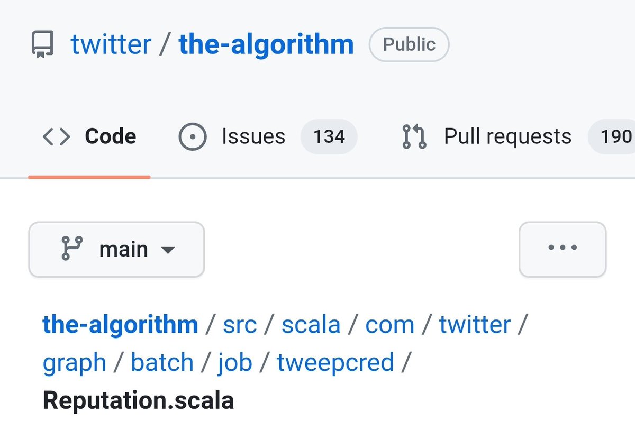Click the Issues count badge 134
Image resolution: width=635 pixels, height=448 pixels.
329,137
